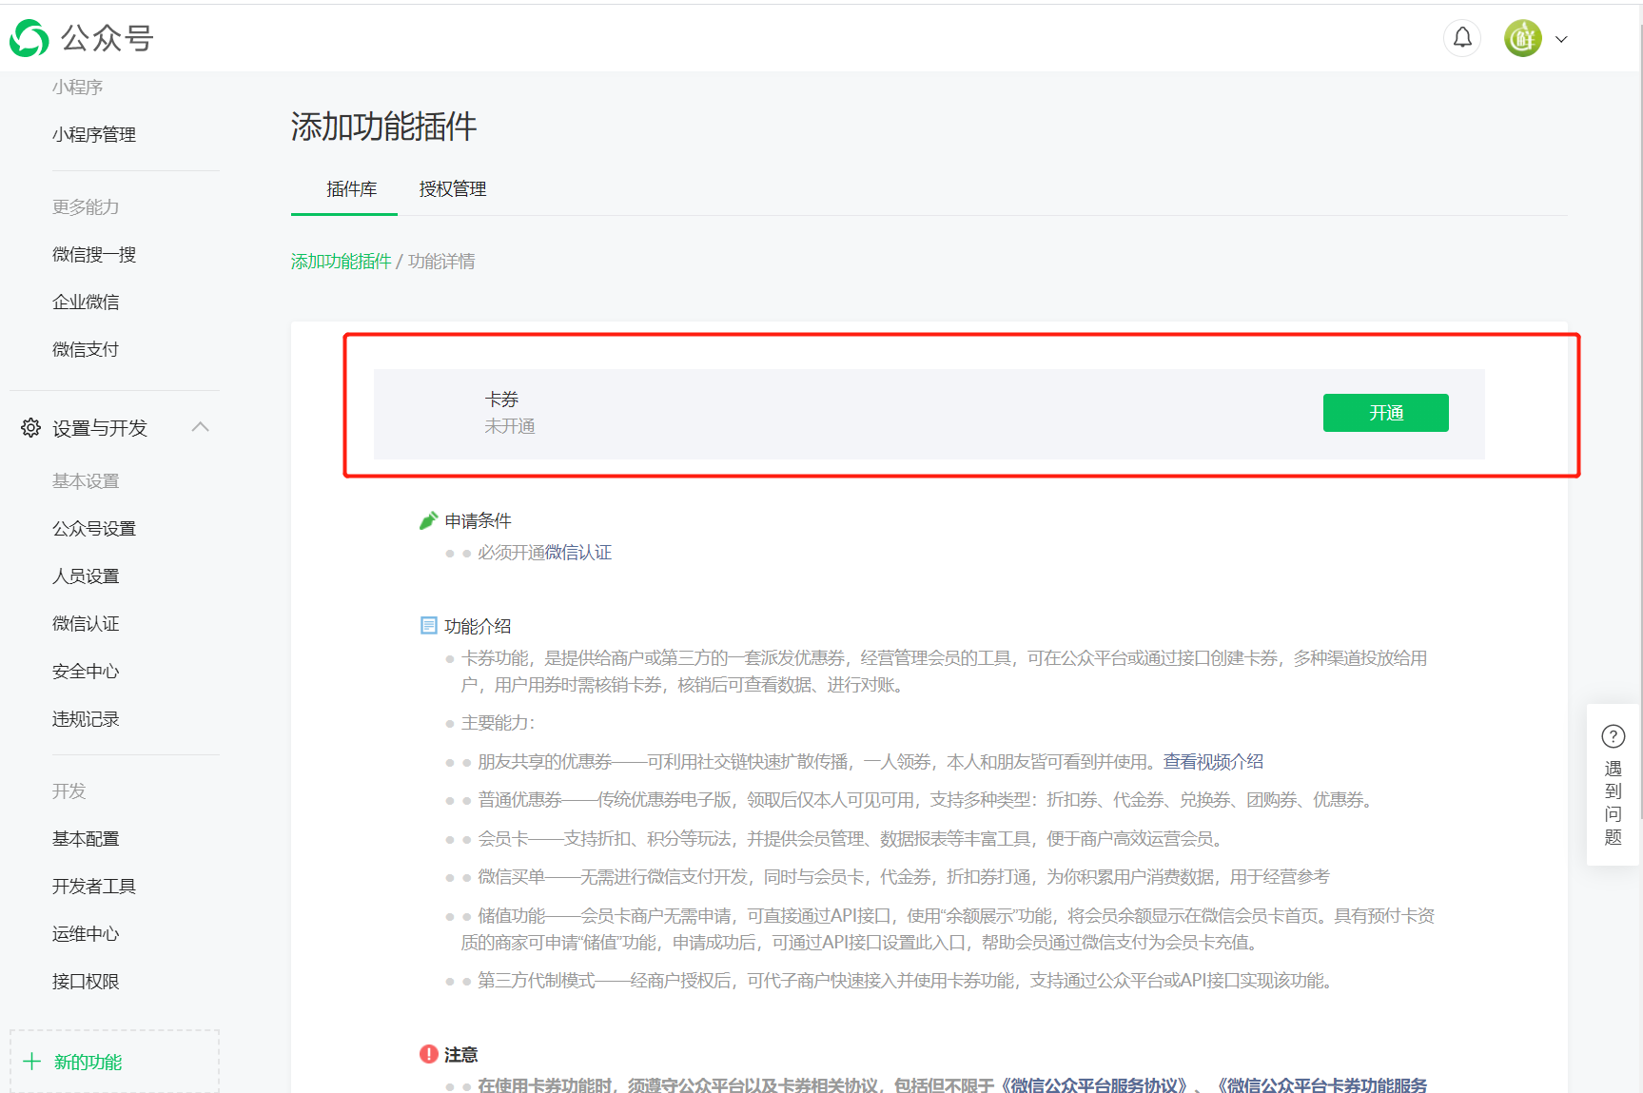Click the 功能详情 breadcrumb text
The image size is (1643, 1093).
tap(441, 262)
